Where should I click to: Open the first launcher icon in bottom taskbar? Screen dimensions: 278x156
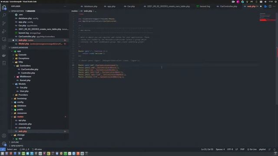coord(2,153)
